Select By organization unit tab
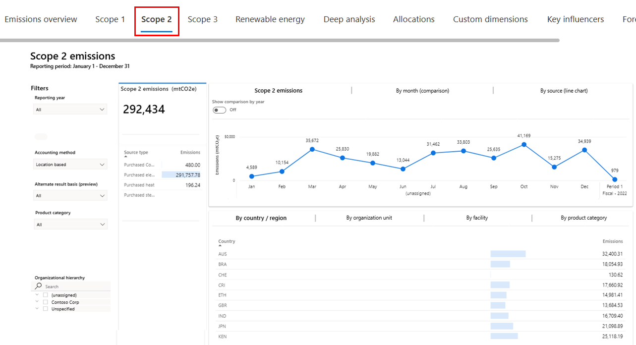 point(369,218)
